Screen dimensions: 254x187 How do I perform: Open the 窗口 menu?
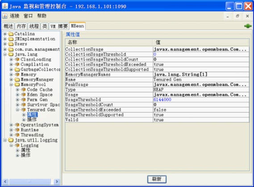coord(28,16)
